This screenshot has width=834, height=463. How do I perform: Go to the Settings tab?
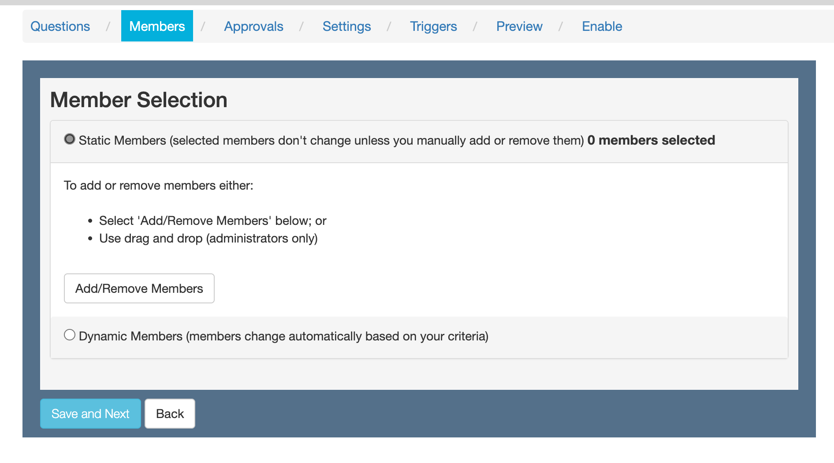[346, 26]
